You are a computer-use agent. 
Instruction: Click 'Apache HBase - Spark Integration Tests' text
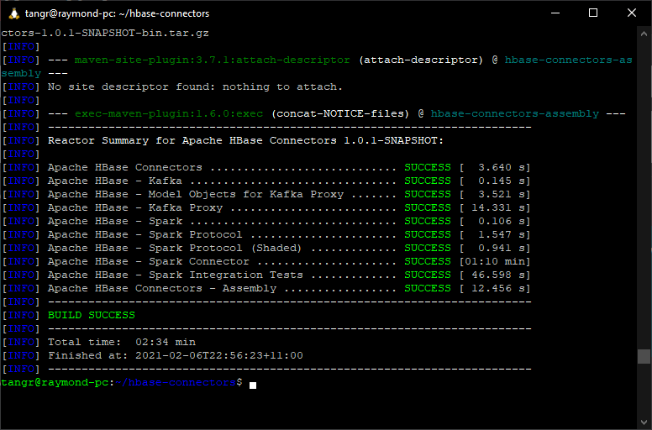[x=175, y=275]
